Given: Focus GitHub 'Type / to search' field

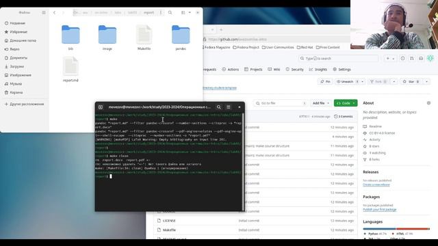Looking at the screenshot, I should pyautogui.click(x=338, y=58).
